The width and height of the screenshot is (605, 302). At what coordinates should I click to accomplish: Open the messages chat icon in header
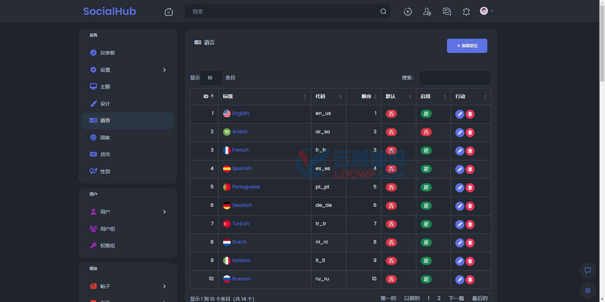point(447,12)
